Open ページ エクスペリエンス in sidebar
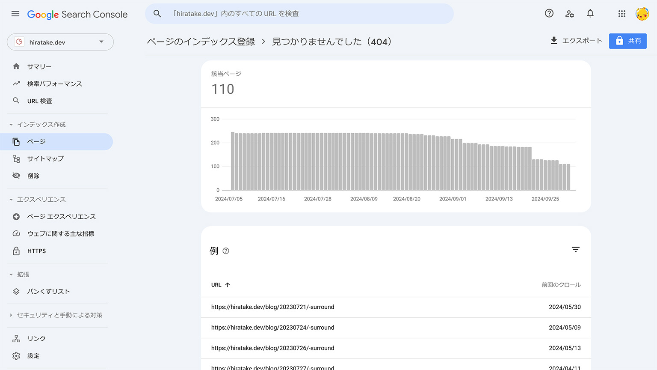 click(x=56, y=217)
